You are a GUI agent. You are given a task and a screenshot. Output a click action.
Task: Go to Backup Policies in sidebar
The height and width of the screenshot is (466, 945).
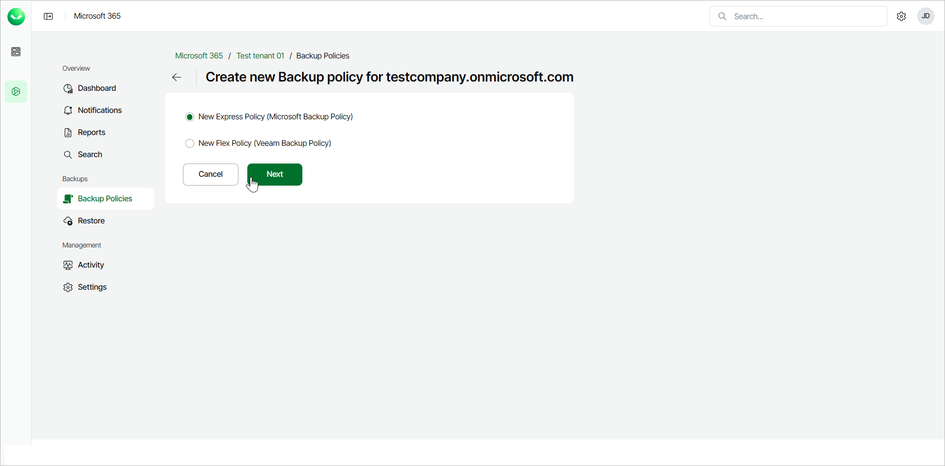tap(106, 199)
